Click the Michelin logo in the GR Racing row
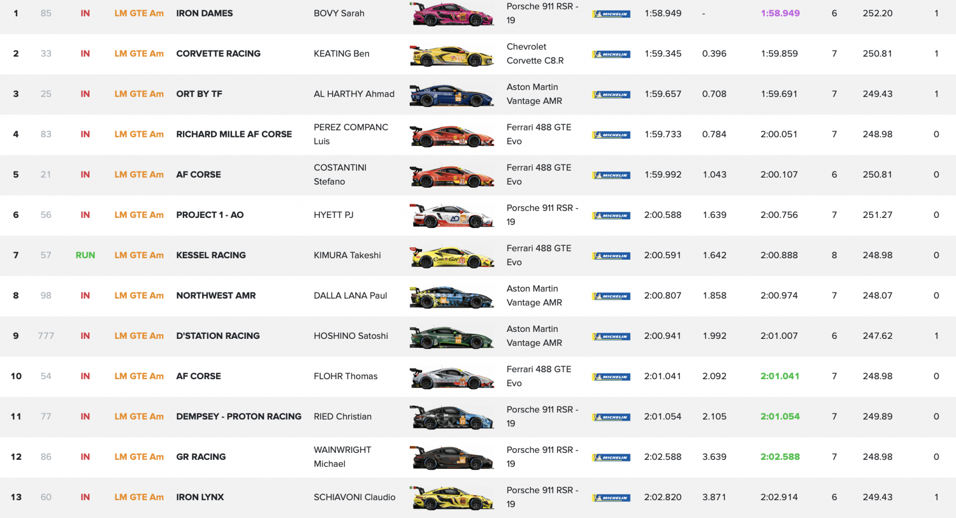Image resolution: width=956 pixels, height=518 pixels. 611,457
